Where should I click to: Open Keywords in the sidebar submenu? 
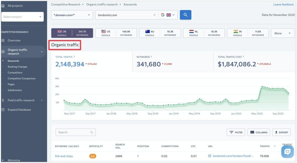point(13,61)
